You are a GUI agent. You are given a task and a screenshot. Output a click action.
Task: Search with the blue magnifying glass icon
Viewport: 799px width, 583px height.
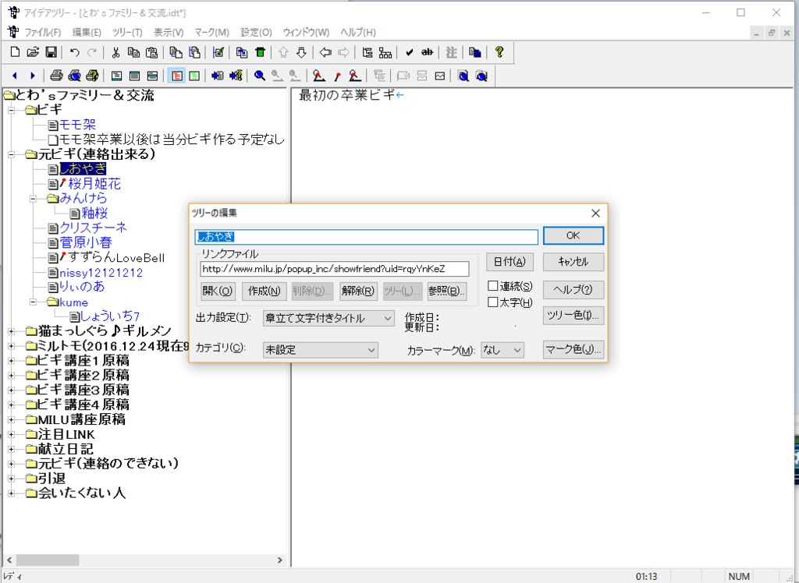point(259,76)
